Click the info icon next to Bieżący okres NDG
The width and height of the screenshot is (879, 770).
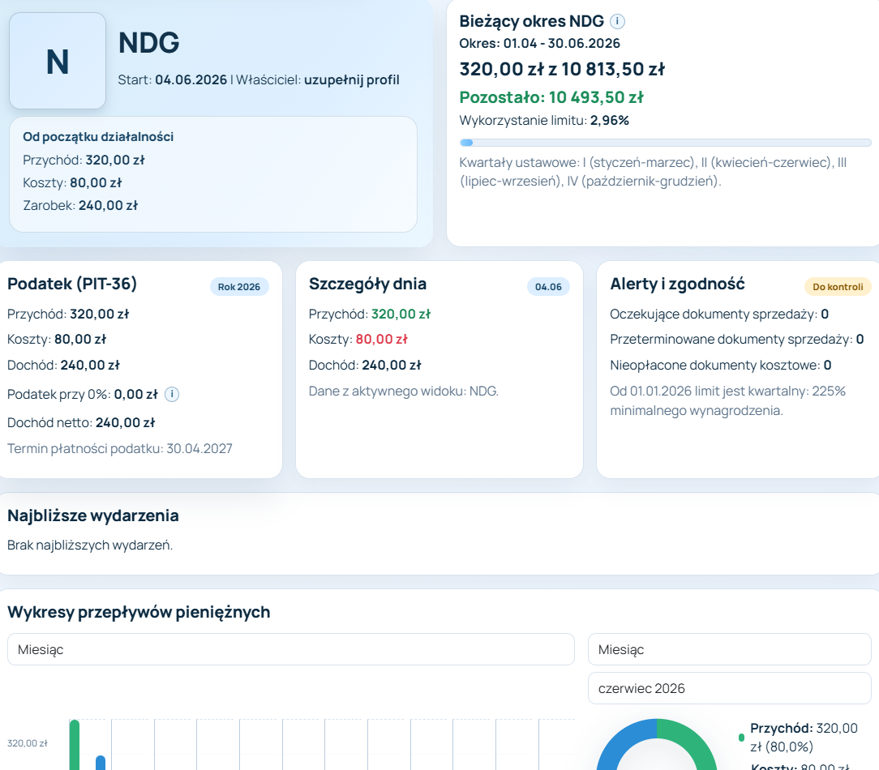coord(617,21)
